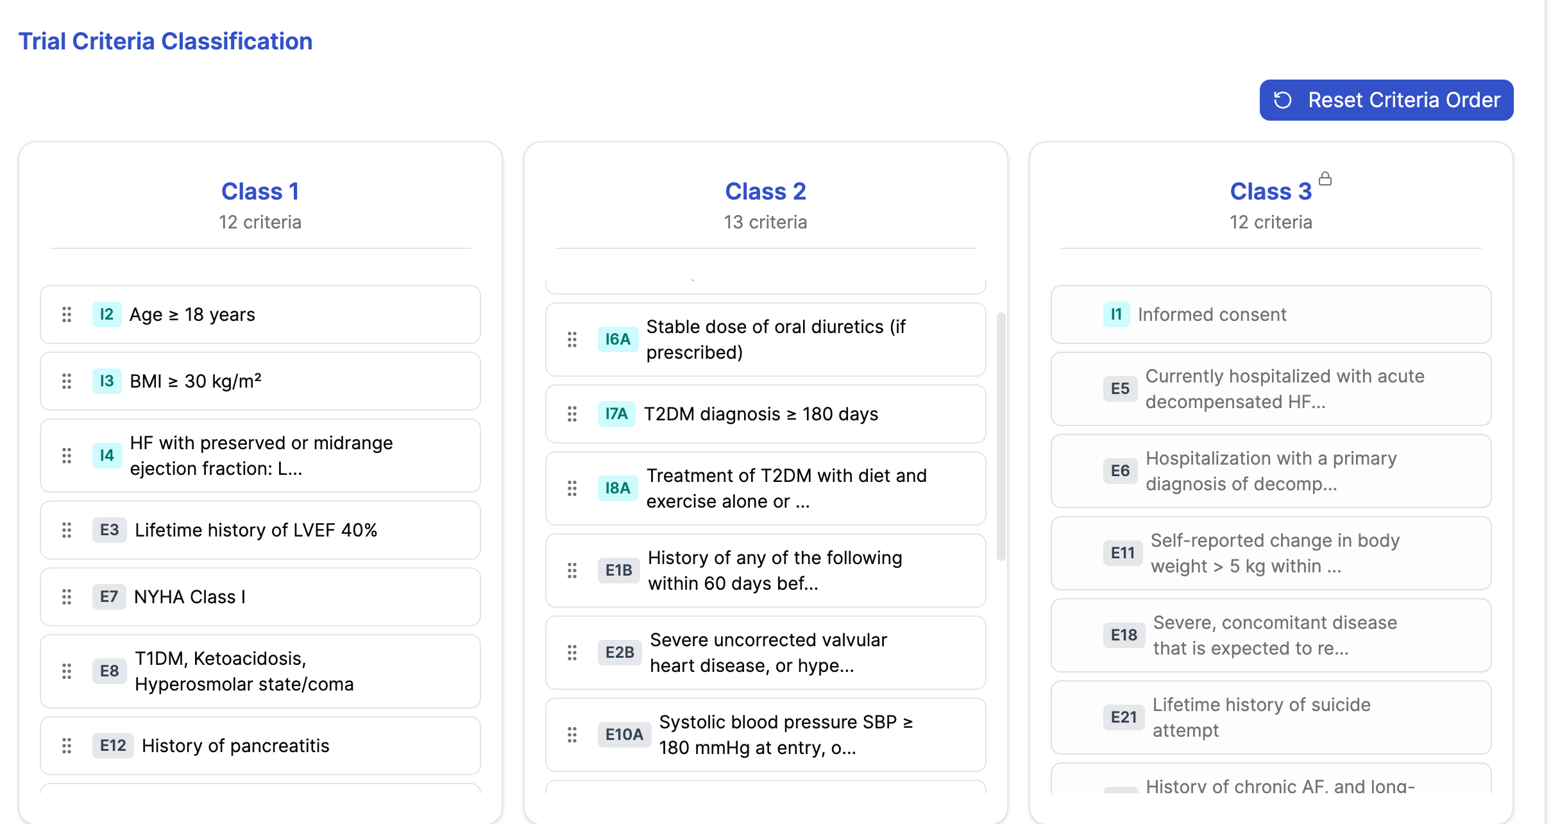Click the refresh icon in Reset button
The width and height of the screenshot is (1551, 824).
[x=1283, y=100]
